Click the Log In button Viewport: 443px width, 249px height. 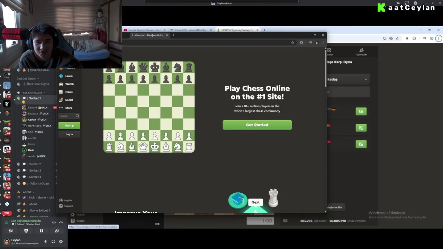[69, 134]
